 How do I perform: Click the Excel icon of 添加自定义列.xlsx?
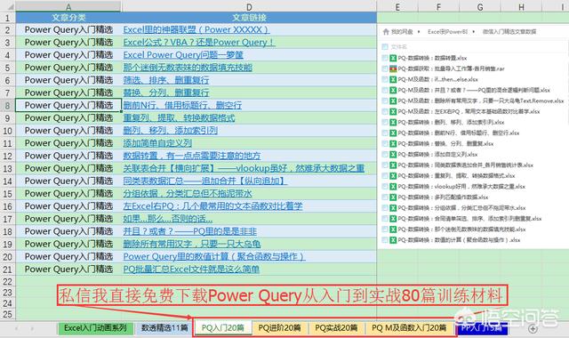click(x=393, y=154)
